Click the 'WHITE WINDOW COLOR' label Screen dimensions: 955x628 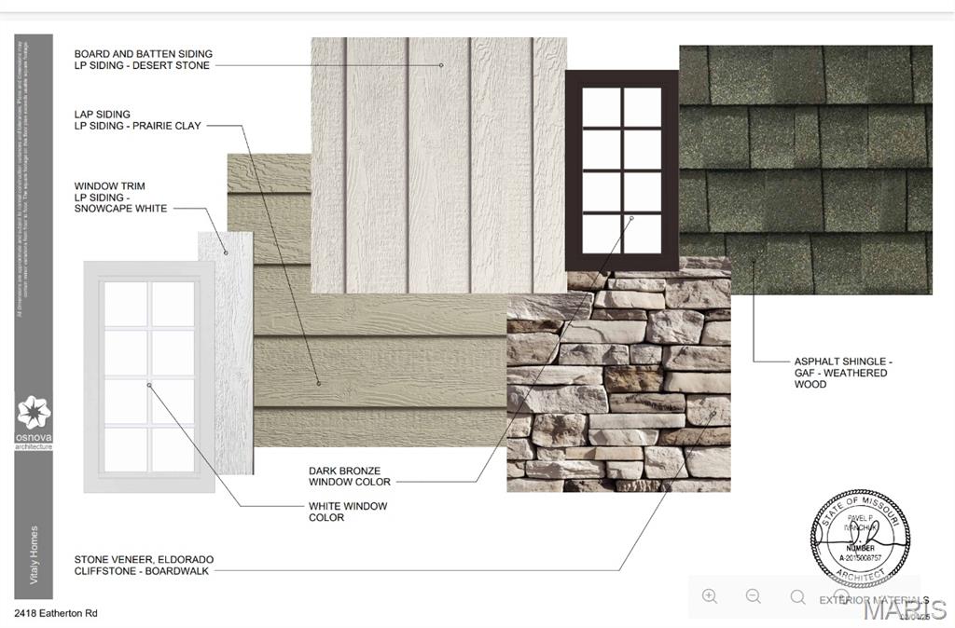(348, 512)
